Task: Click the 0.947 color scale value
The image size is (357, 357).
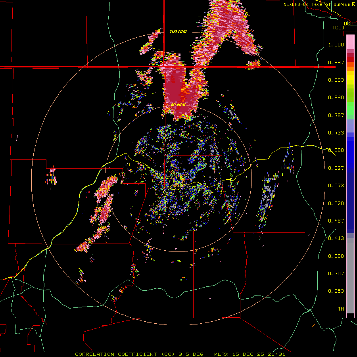Action: click(336, 62)
